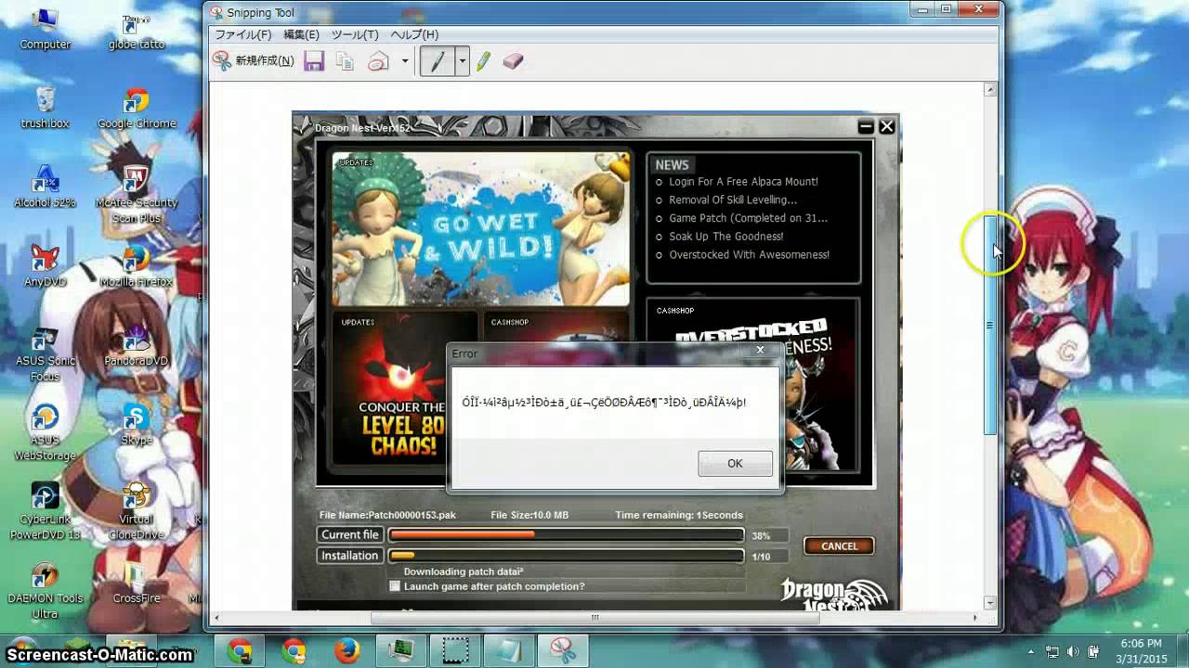Open news link Login For A Free Alpaca Mount
Screen dimensions: 1189x668
point(743,182)
